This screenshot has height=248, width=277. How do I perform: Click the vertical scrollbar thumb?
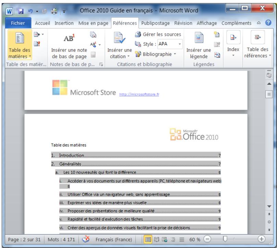(269, 94)
